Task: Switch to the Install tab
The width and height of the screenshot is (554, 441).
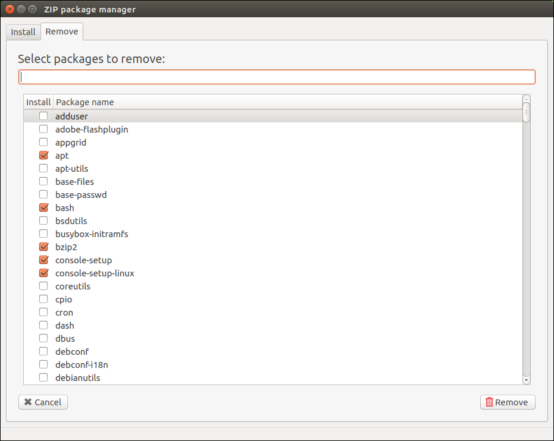Action: (x=23, y=32)
